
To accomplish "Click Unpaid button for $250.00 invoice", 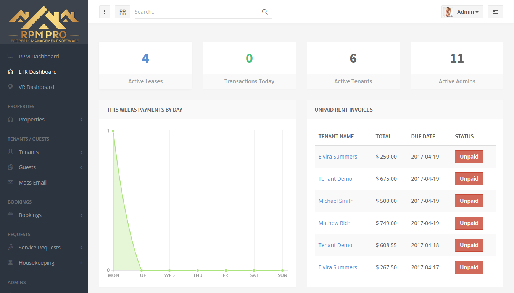I will coord(469,157).
